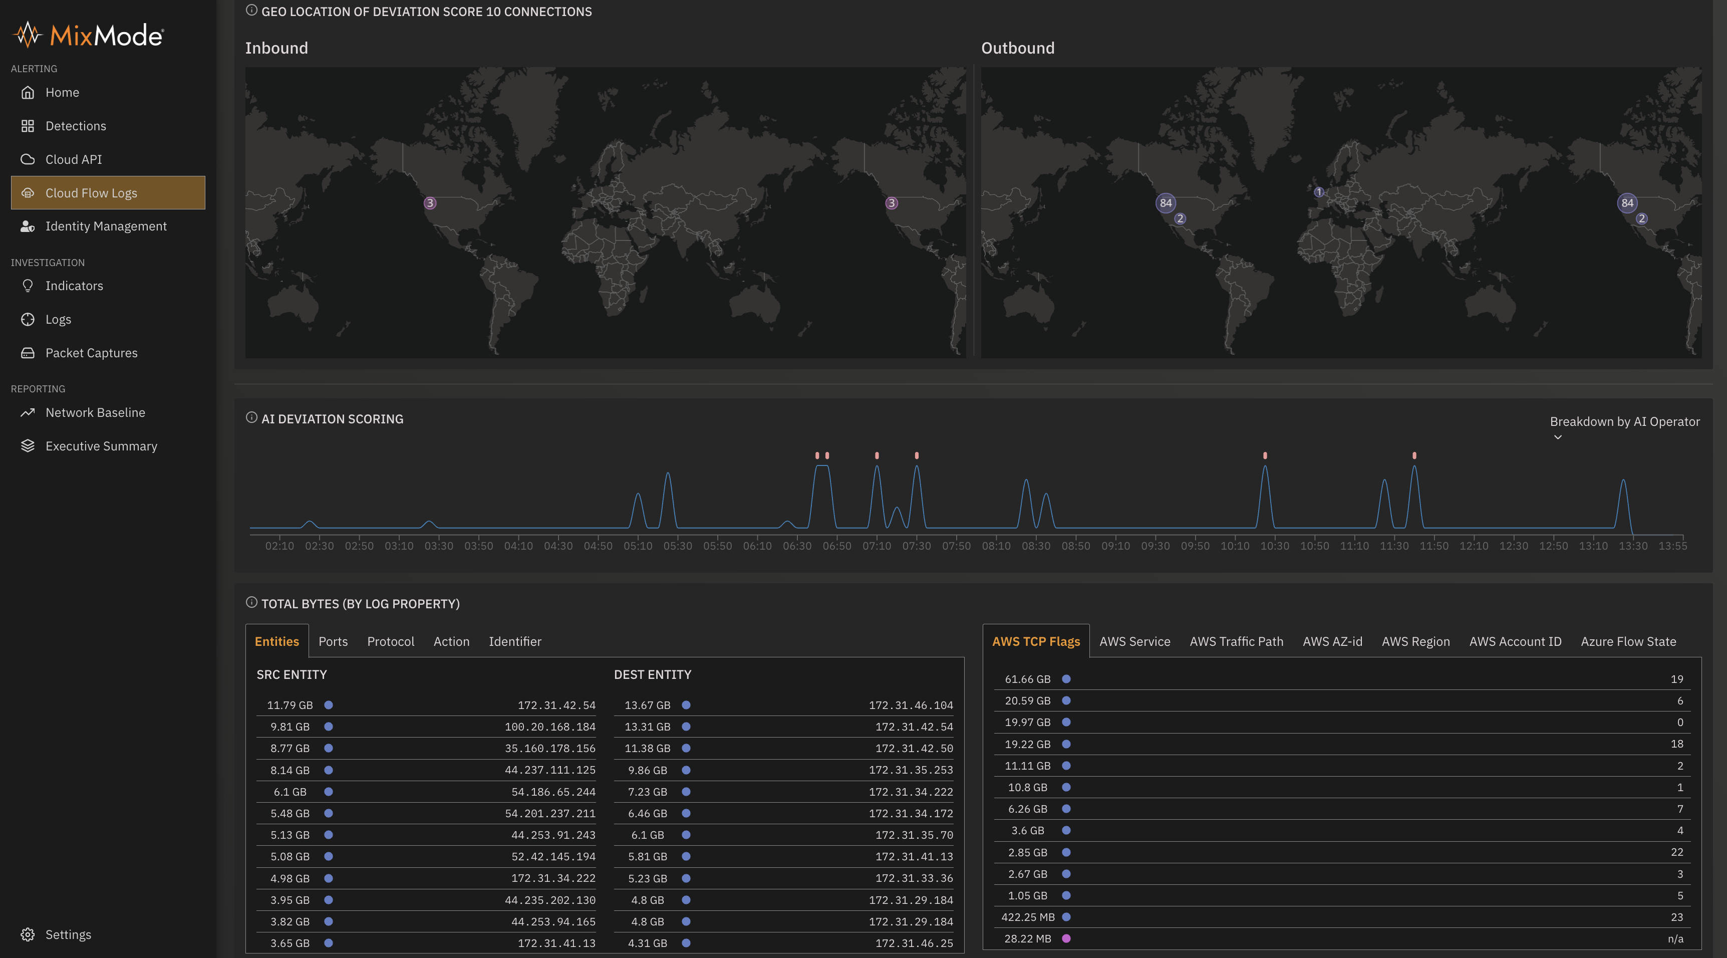Image resolution: width=1727 pixels, height=958 pixels.
Task: Click deviation marker above 10:30 peak
Action: pos(1265,455)
